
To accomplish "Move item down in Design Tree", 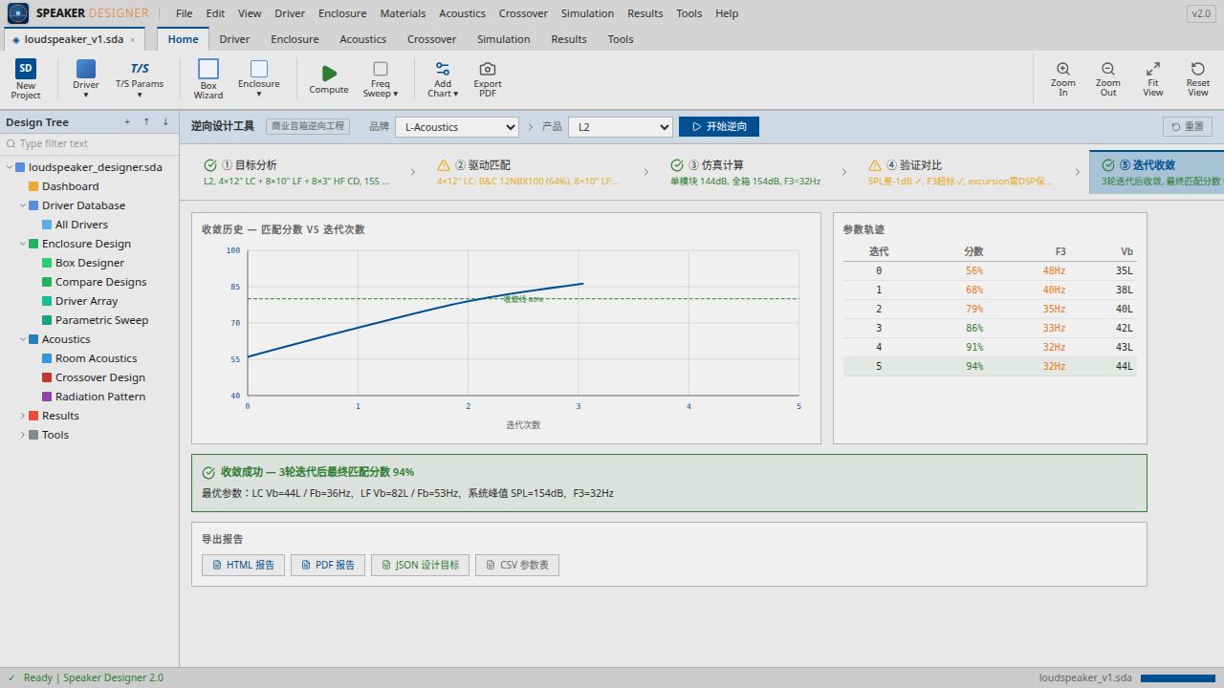I will coord(165,122).
